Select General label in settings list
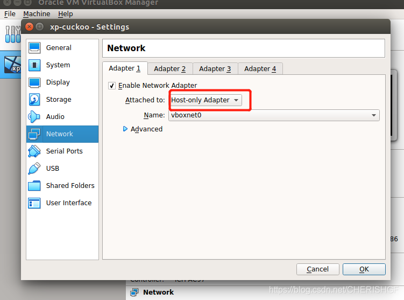 pyautogui.click(x=59, y=48)
